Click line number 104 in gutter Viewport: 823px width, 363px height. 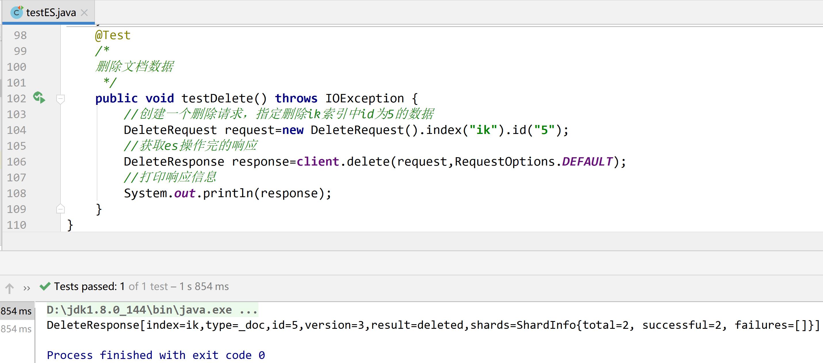17,130
